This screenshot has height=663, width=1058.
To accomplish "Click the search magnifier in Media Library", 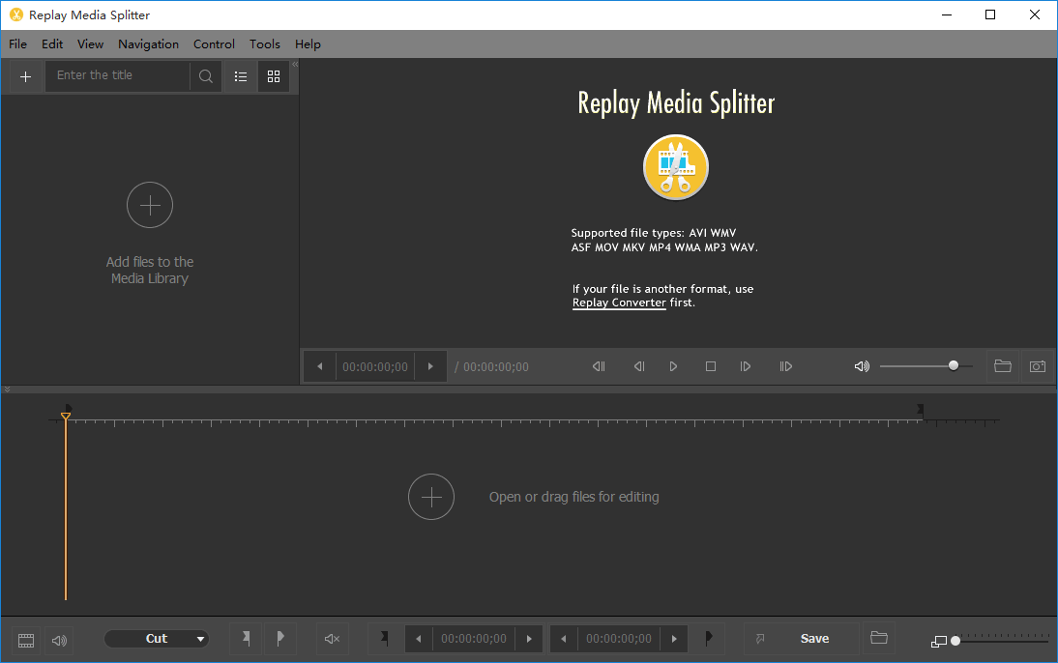I will 206,76.
